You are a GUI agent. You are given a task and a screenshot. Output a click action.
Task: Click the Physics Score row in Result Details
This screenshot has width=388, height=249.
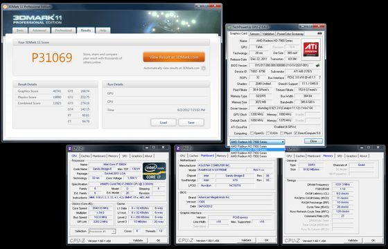pos(39,97)
